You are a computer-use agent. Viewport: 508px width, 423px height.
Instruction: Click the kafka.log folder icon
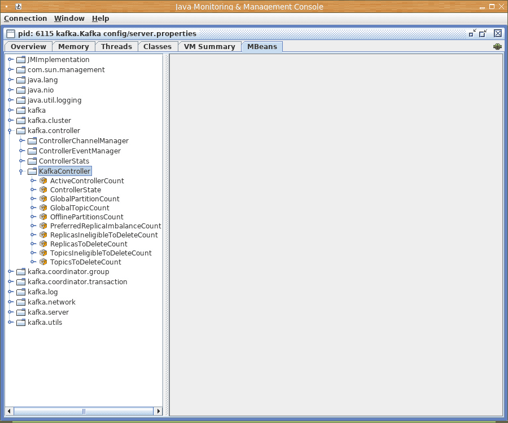coord(21,292)
